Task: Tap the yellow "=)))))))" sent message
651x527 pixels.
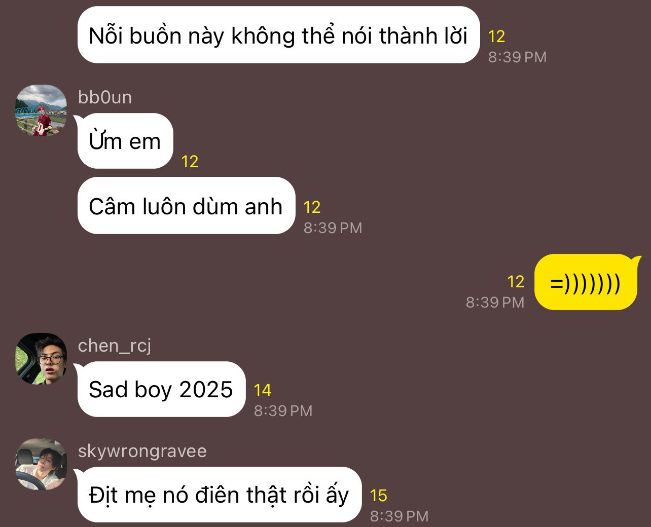Action: [586, 282]
